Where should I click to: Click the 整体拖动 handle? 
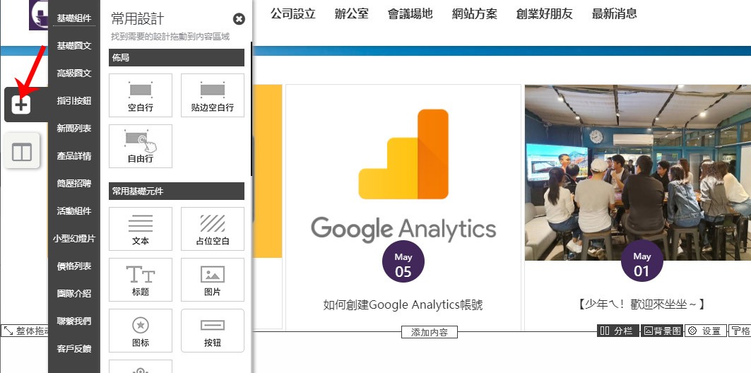[25, 331]
